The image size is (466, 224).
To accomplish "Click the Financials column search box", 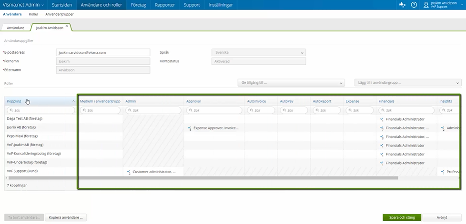I will 406,110.
